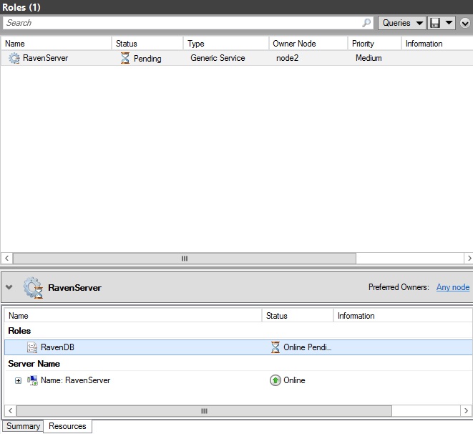473x434 pixels.
Task: Sort roles by the Type column header
Action: (x=225, y=44)
